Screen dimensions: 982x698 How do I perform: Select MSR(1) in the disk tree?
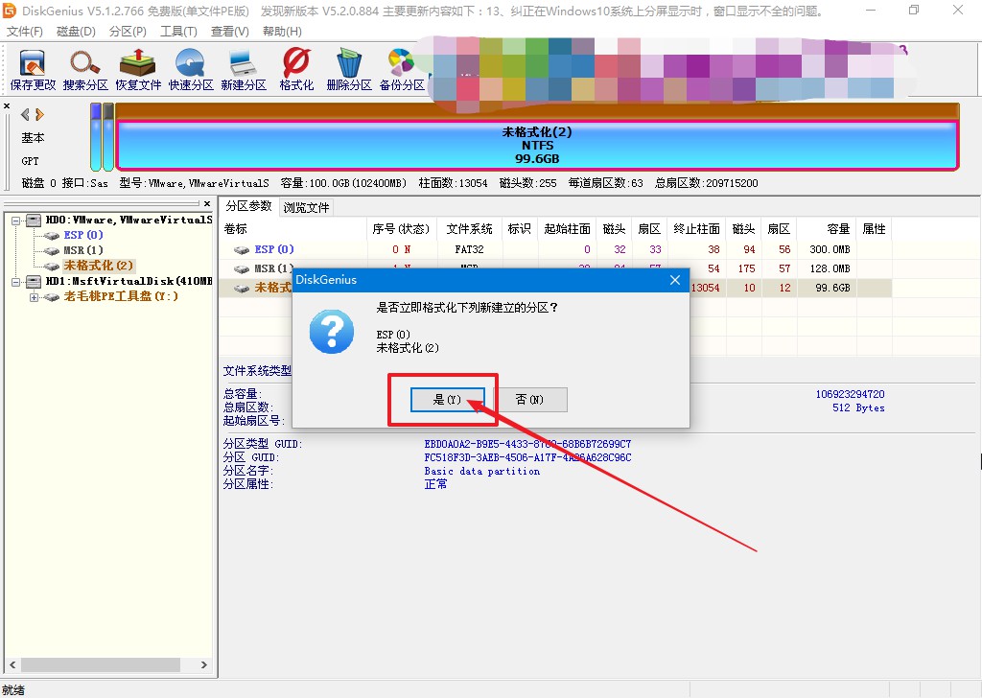[x=83, y=250]
